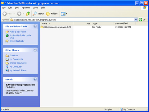Screen dimensions: 149x112
Task: Click the Back arrow button
Action: pos(5,14)
